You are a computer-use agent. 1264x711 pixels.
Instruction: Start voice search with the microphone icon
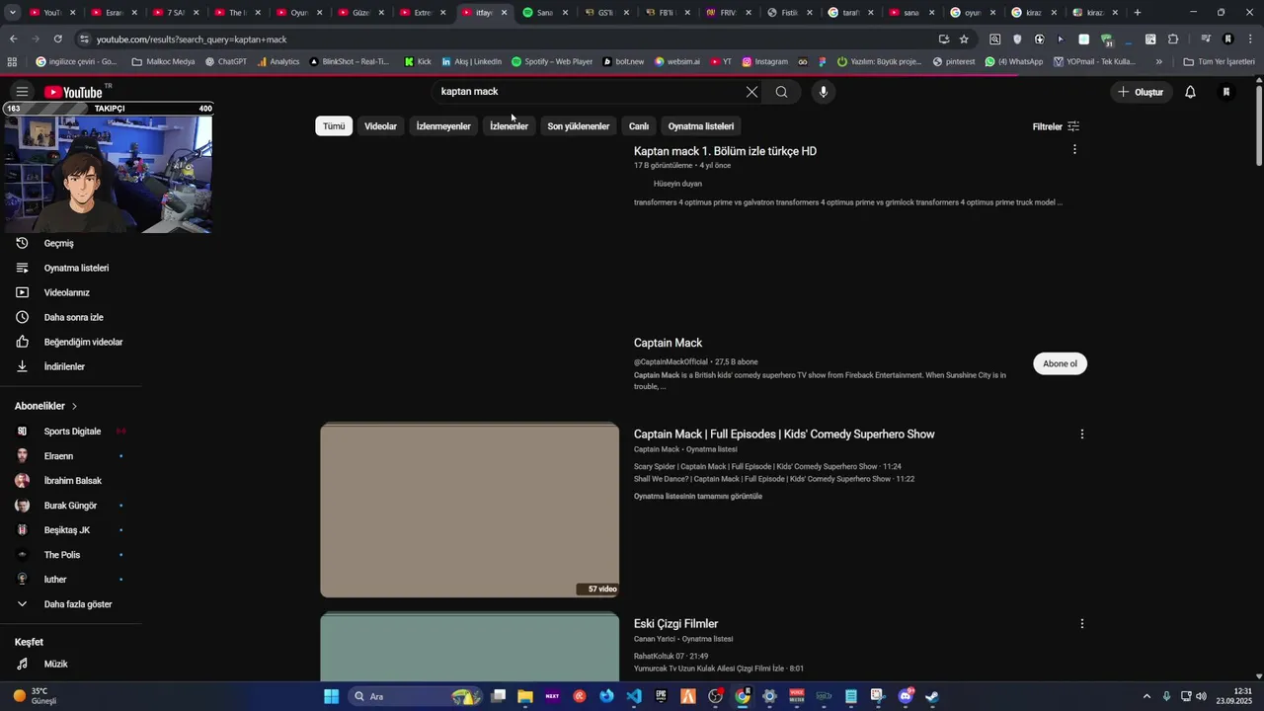coord(824,92)
